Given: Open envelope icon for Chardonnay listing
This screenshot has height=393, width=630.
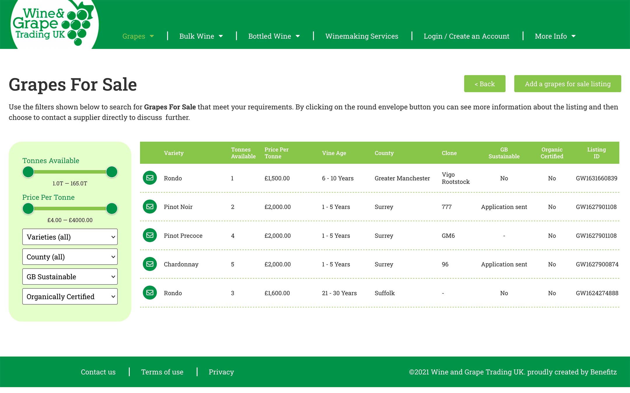Looking at the screenshot, I should (x=150, y=264).
